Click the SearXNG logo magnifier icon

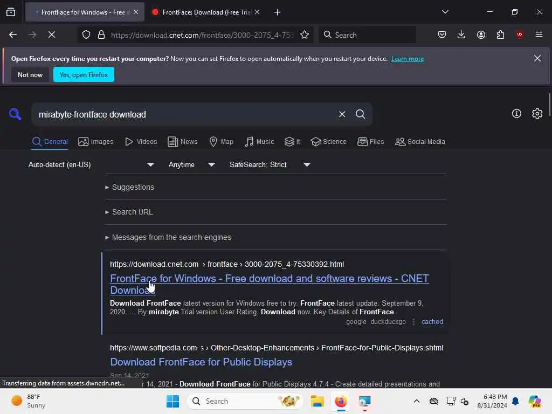[x=15, y=114]
